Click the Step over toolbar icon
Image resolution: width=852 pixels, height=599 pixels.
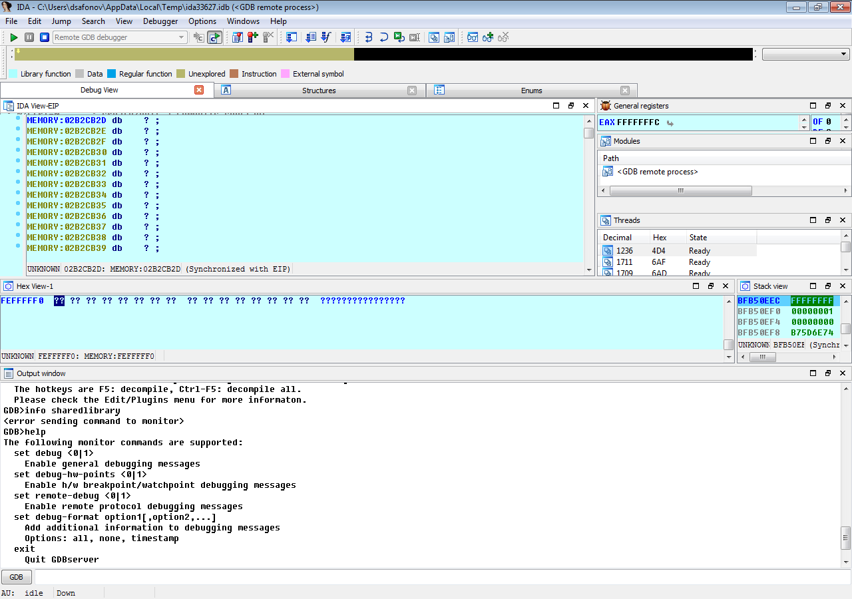(x=383, y=37)
